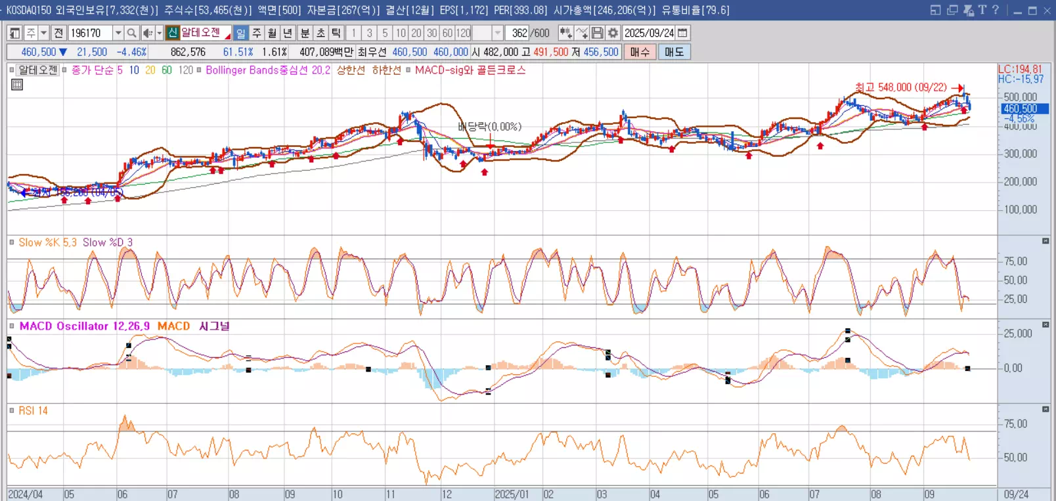Screen dimensions: 1056x501
Task: Toggle the left side panel icon
Action: pos(14,33)
